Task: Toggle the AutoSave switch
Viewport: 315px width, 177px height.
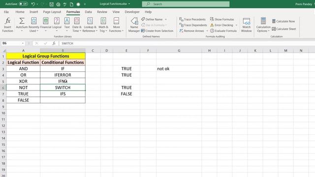Action: (x=23, y=4)
